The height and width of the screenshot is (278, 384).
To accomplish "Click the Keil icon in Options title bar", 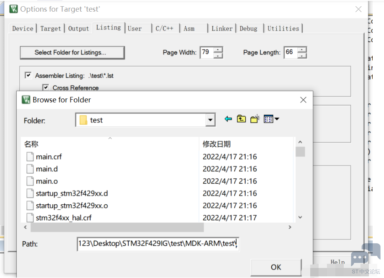I will [x=13, y=9].
